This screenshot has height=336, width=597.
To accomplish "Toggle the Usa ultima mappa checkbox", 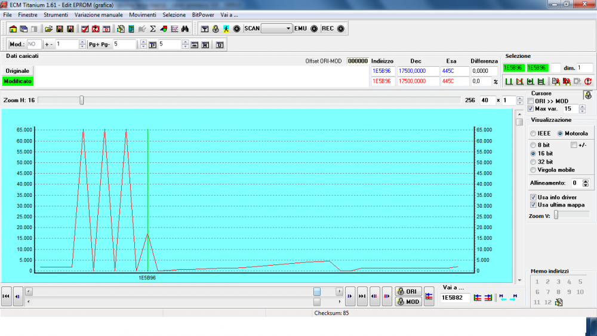I will pos(533,205).
